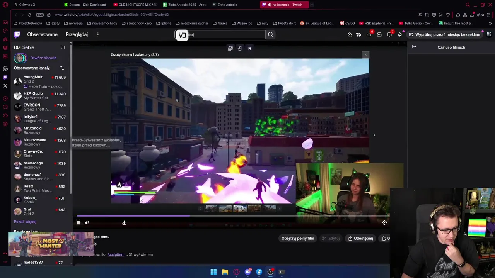Open Obserwowane in Twitch navigation
Image resolution: width=495 pixels, height=278 pixels.
pos(42,34)
